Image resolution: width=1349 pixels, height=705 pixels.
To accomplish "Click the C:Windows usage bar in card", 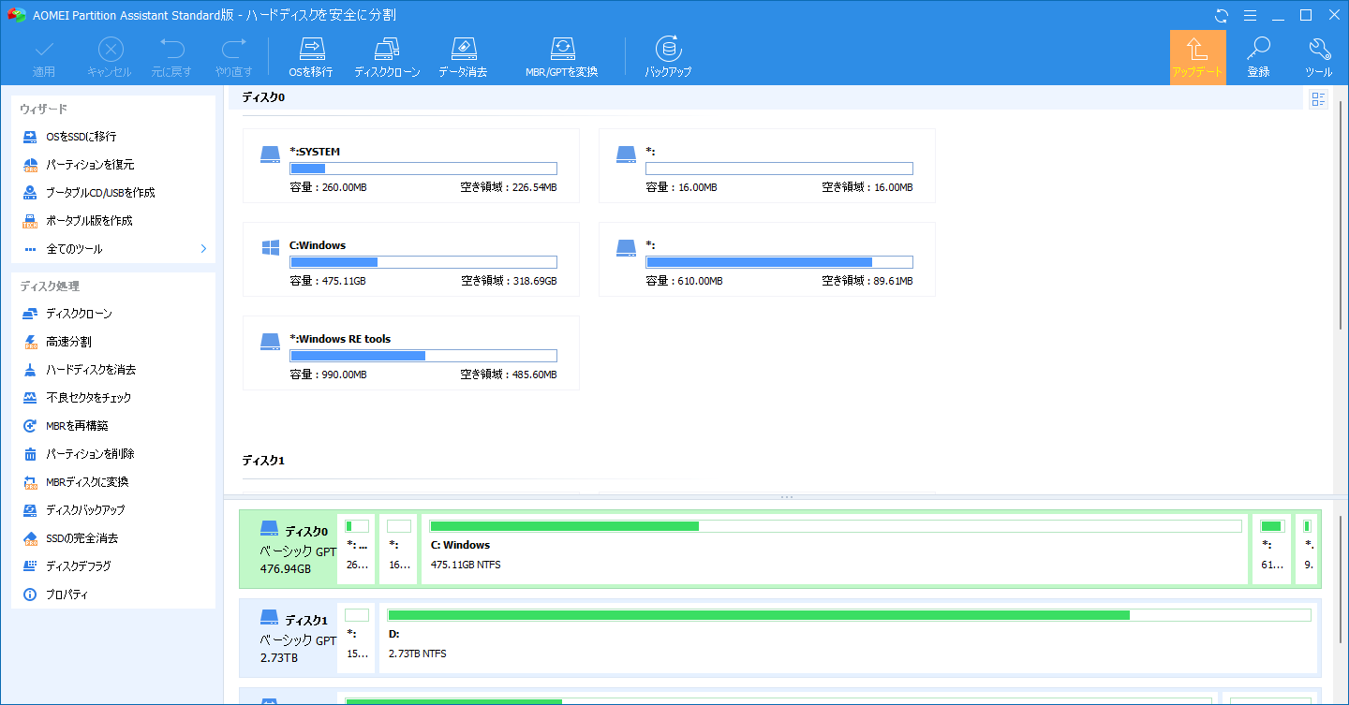I will 423,262.
